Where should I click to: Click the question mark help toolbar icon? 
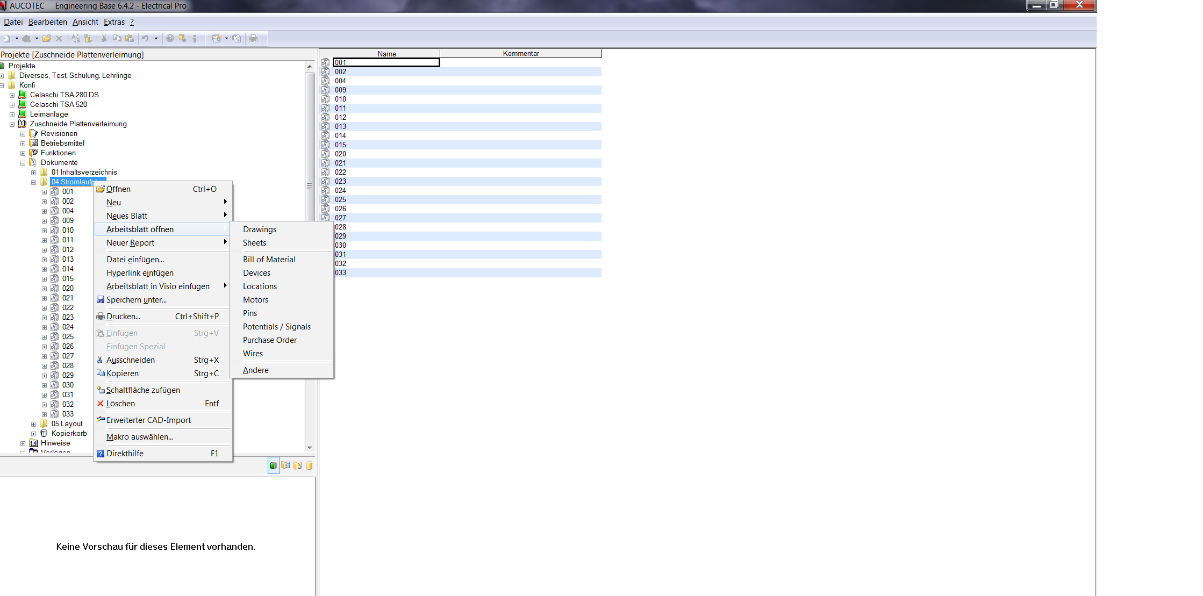click(170, 39)
